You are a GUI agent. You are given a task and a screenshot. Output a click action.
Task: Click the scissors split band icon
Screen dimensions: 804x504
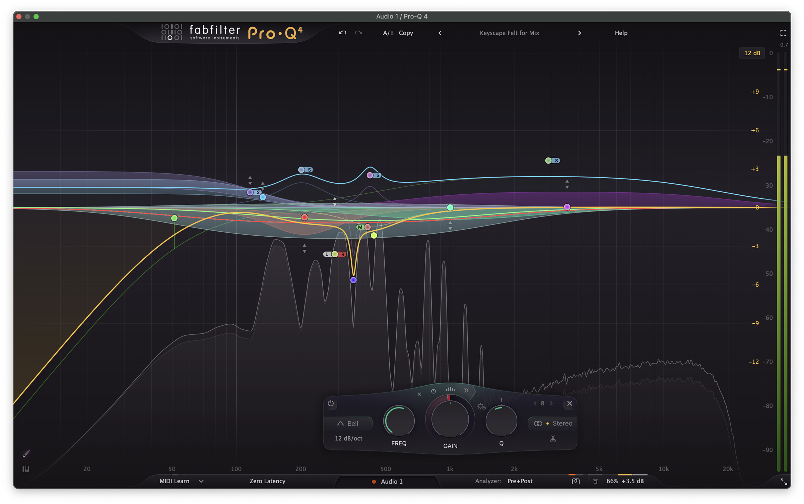[x=553, y=439]
